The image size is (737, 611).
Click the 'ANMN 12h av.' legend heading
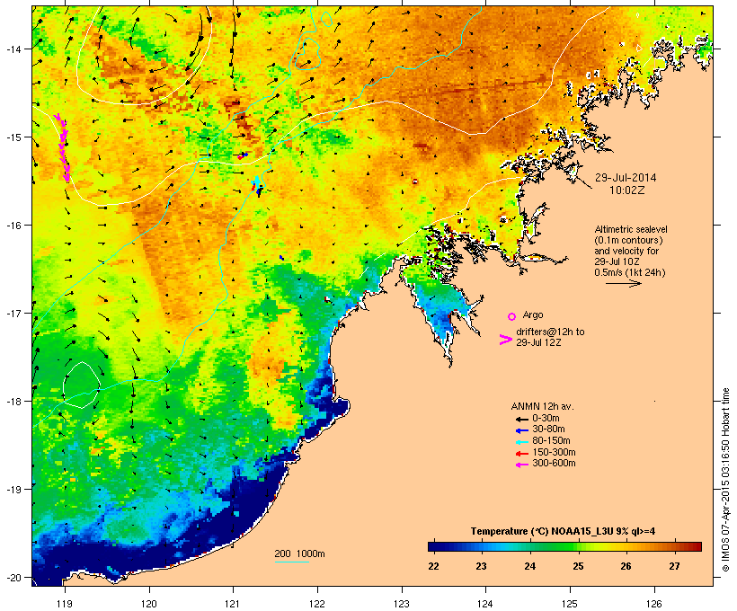(542, 406)
